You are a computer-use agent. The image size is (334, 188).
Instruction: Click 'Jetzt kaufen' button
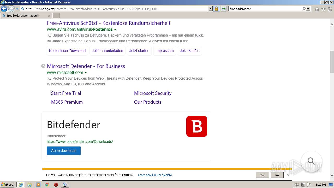pos(190,51)
